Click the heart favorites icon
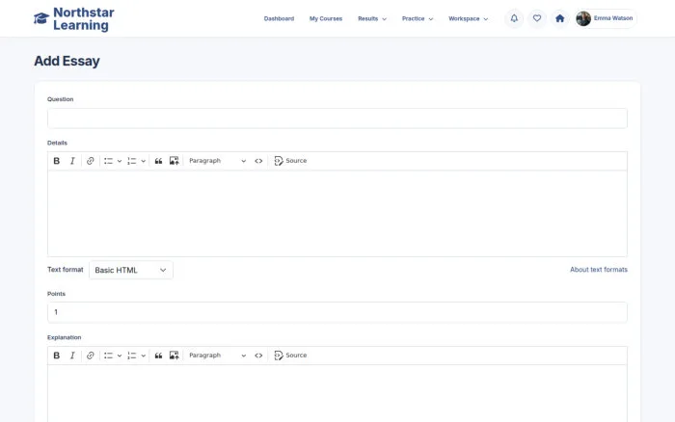The image size is (675, 422). tap(537, 18)
